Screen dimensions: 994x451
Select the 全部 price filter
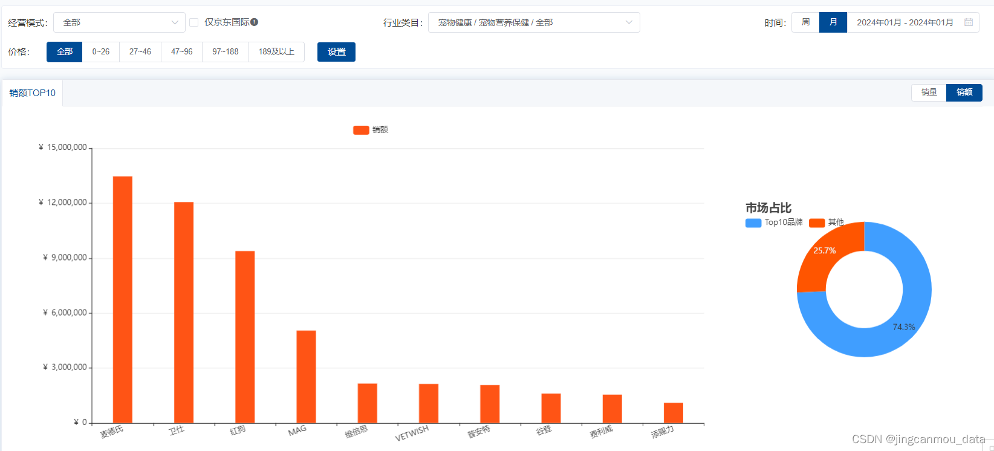tap(65, 52)
